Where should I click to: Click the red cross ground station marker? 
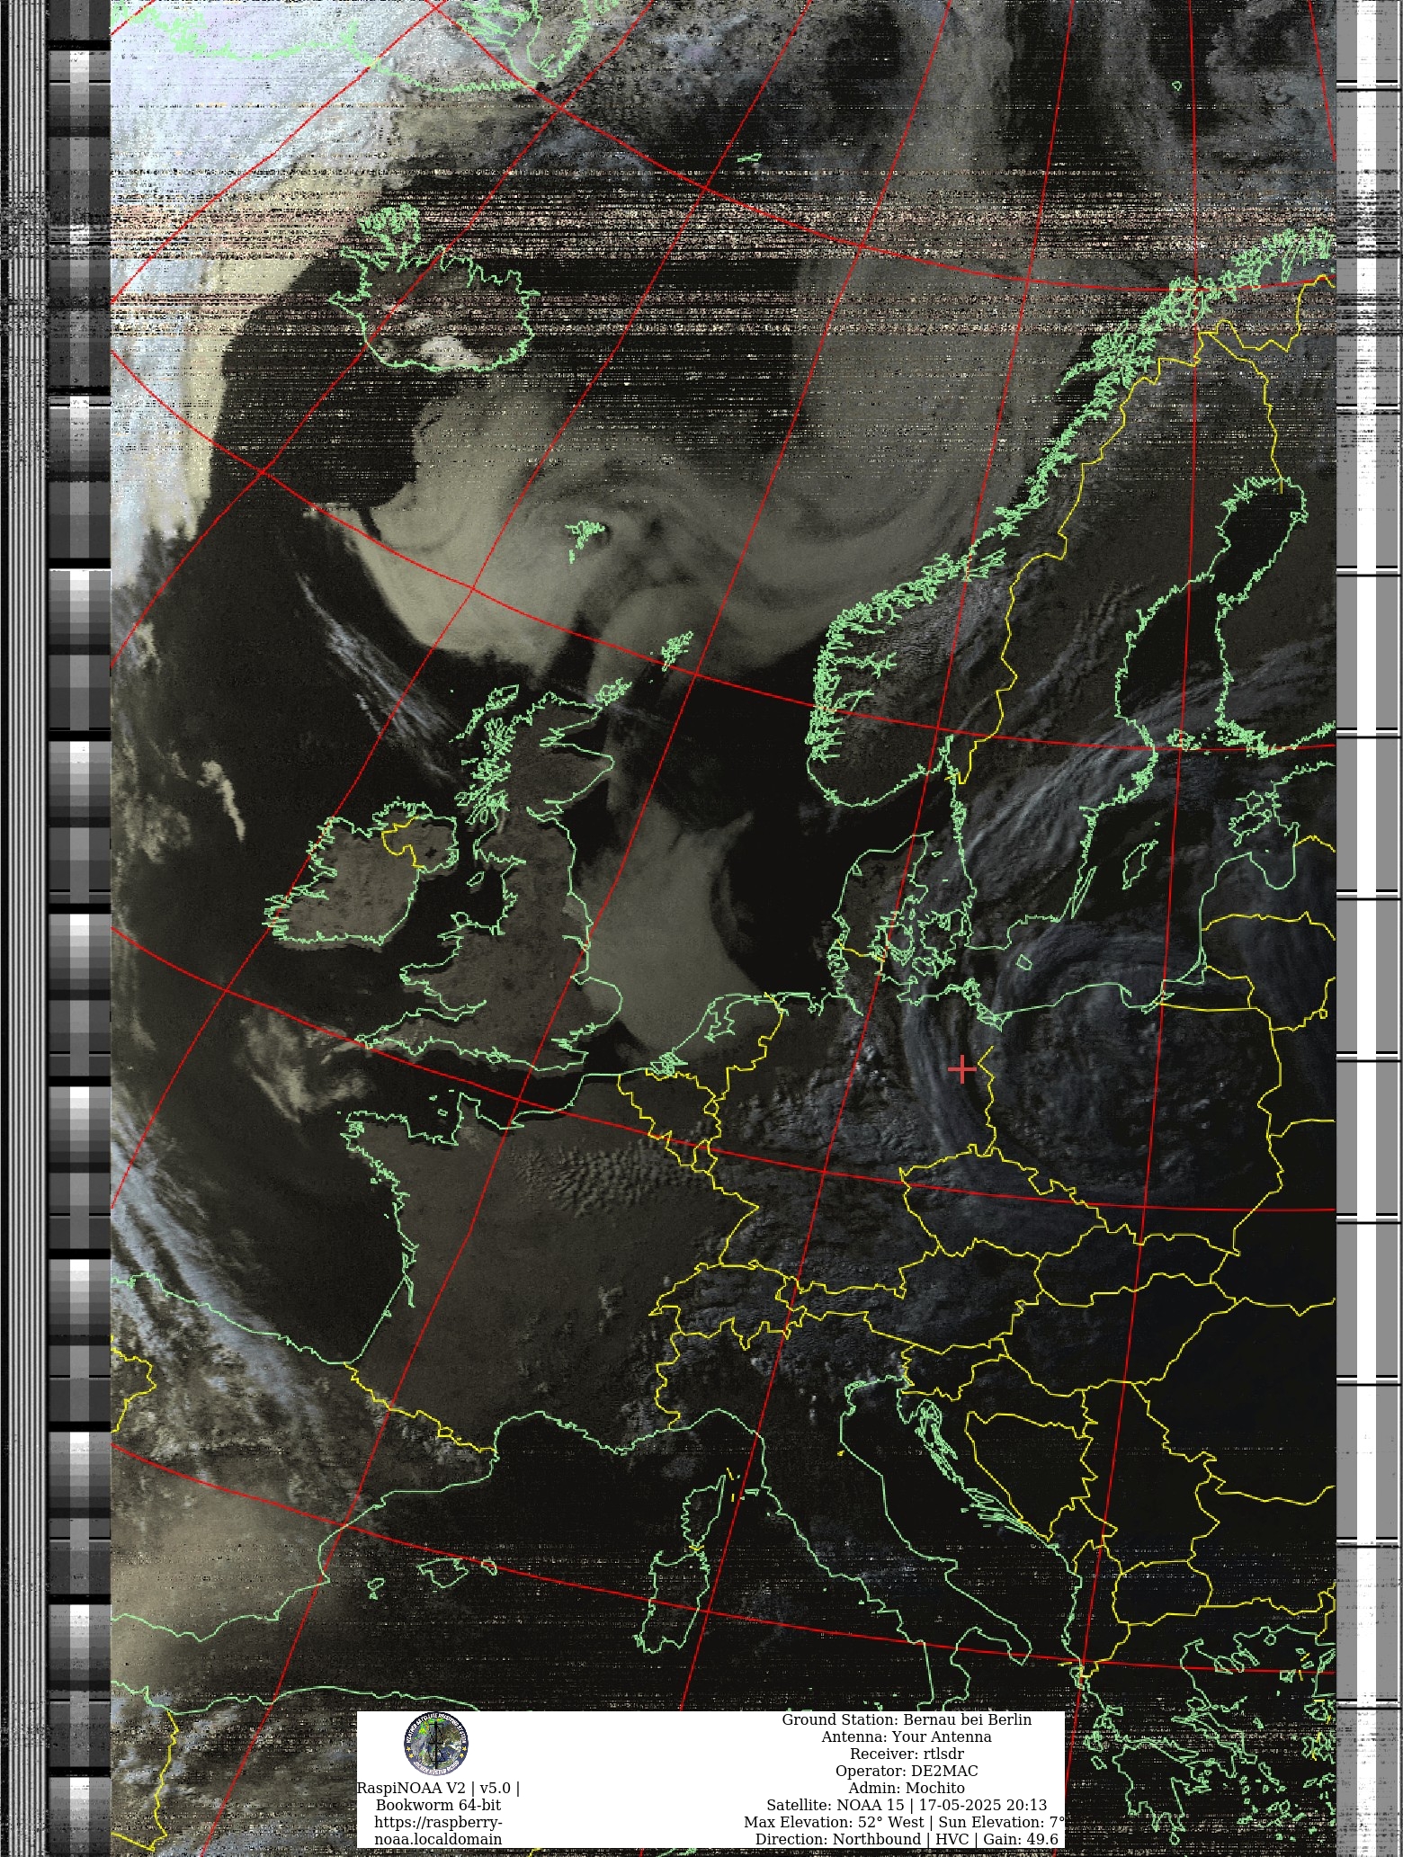click(962, 1069)
